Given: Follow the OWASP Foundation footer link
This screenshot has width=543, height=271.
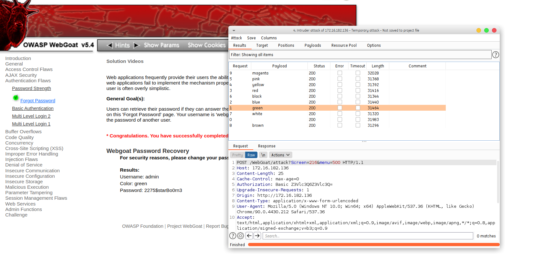Looking at the screenshot, I should tap(143, 226).
